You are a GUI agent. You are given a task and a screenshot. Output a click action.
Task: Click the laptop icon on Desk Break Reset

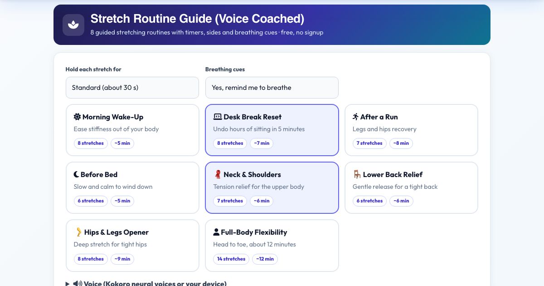[x=218, y=117]
